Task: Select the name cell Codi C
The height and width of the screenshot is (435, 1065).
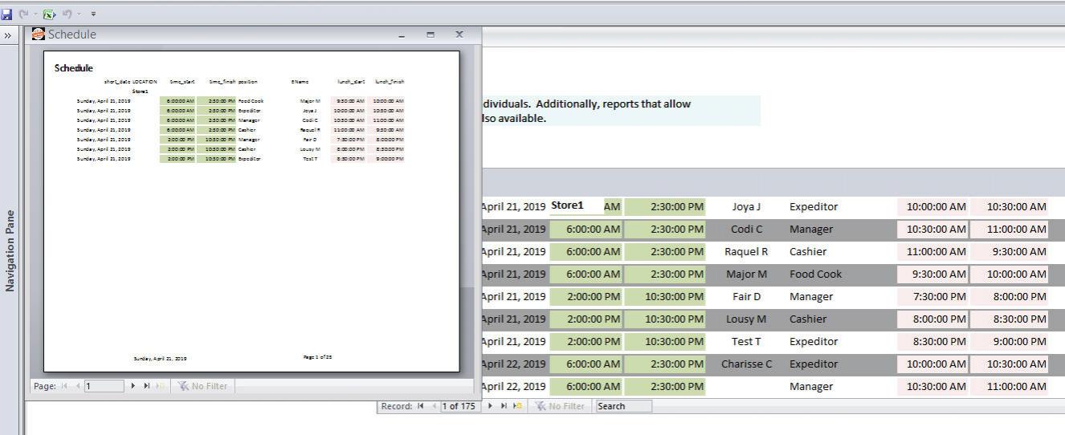Action: point(747,229)
